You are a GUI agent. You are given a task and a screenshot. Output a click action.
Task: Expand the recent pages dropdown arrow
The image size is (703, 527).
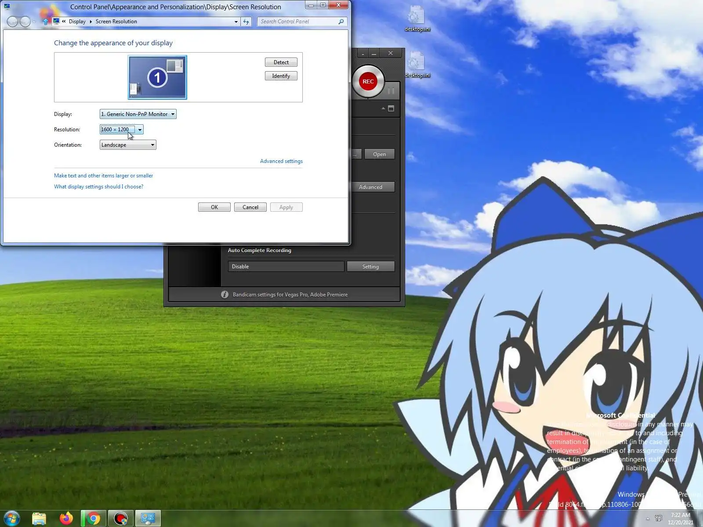(x=34, y=22)
